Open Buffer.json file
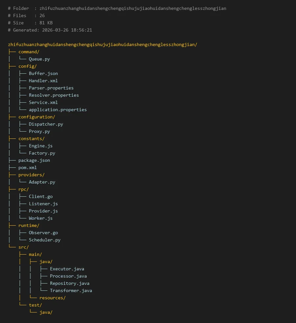Screen dimensions: 296x323 coord(43,73)
